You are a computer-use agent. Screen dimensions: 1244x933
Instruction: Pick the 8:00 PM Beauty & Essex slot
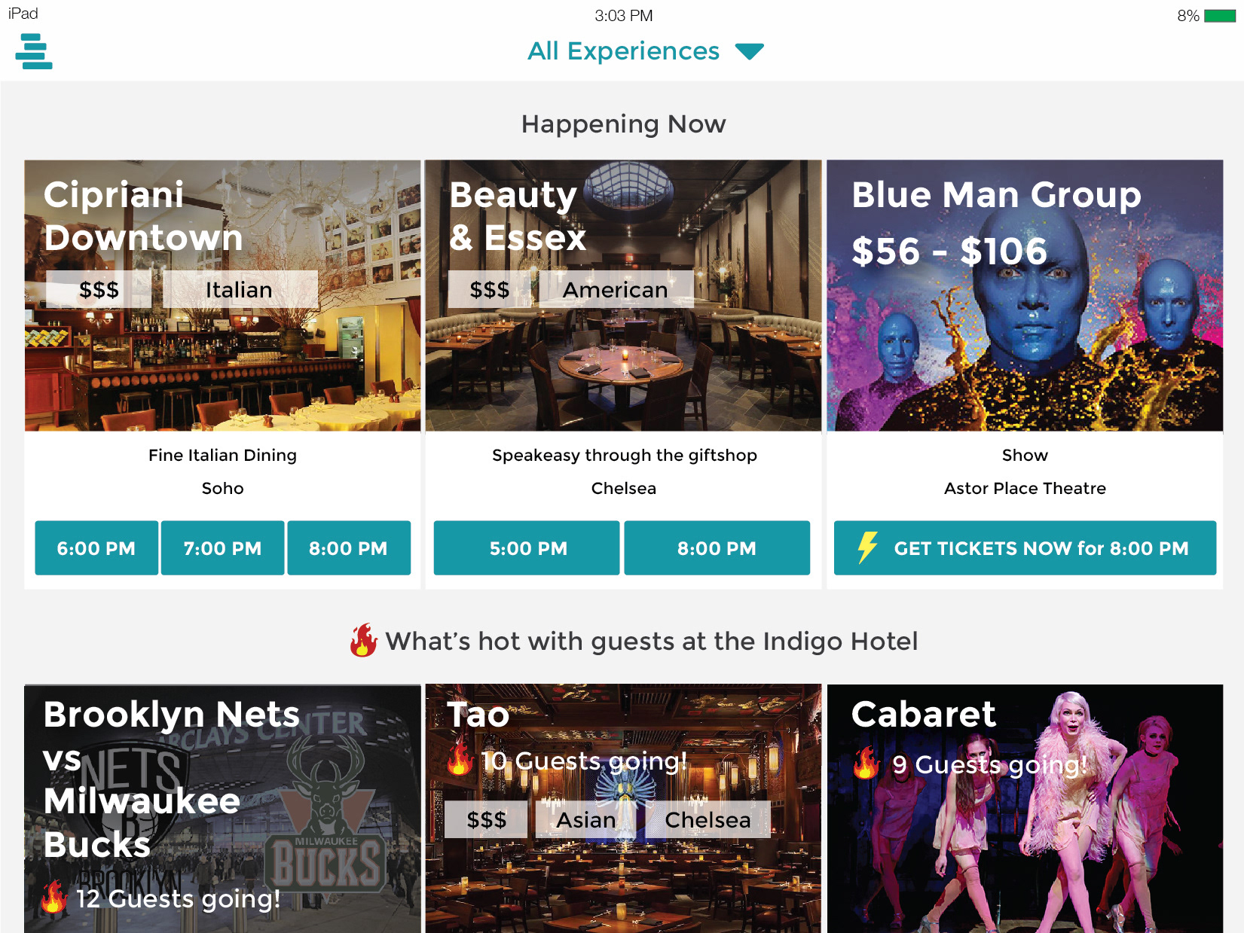[x=717, y=548]
